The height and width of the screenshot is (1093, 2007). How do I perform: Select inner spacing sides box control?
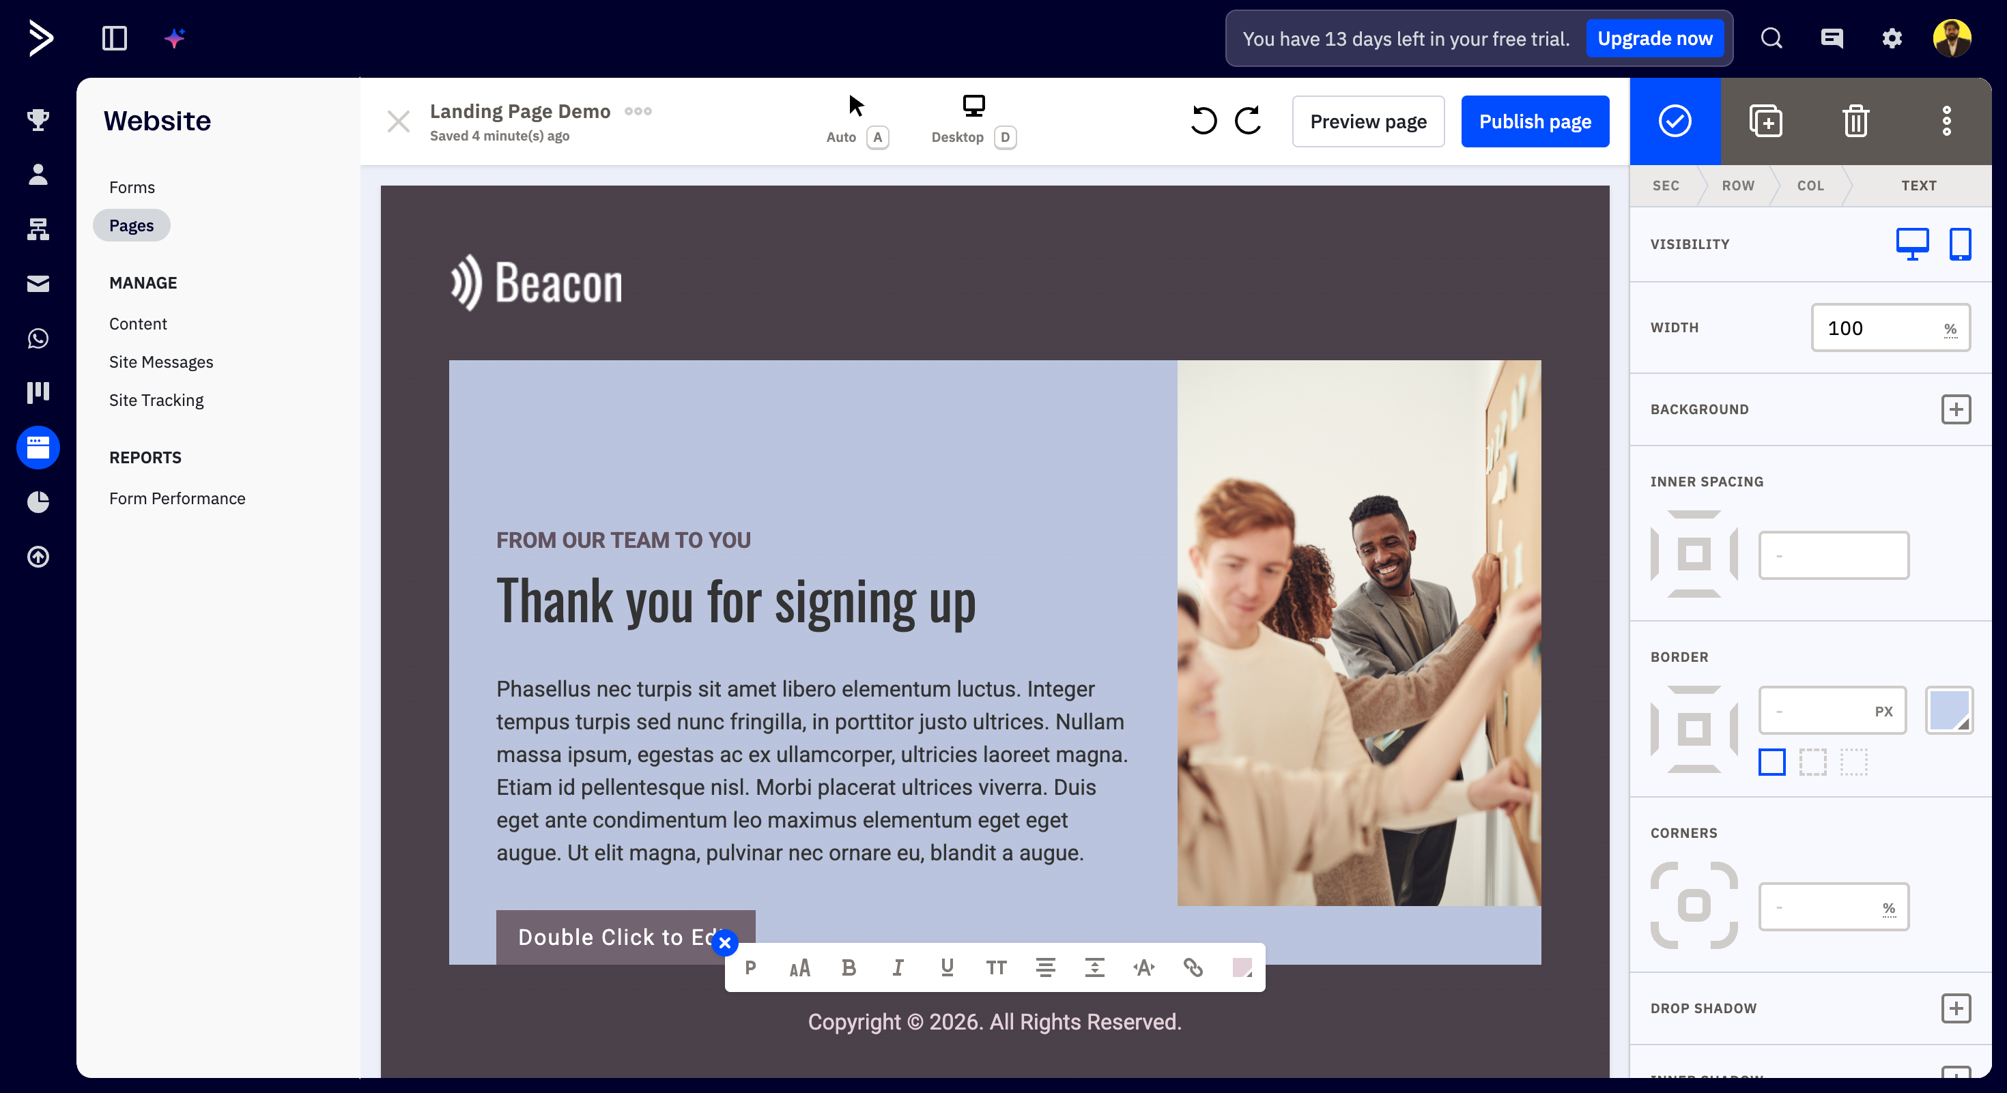[x=1694, y=554]
